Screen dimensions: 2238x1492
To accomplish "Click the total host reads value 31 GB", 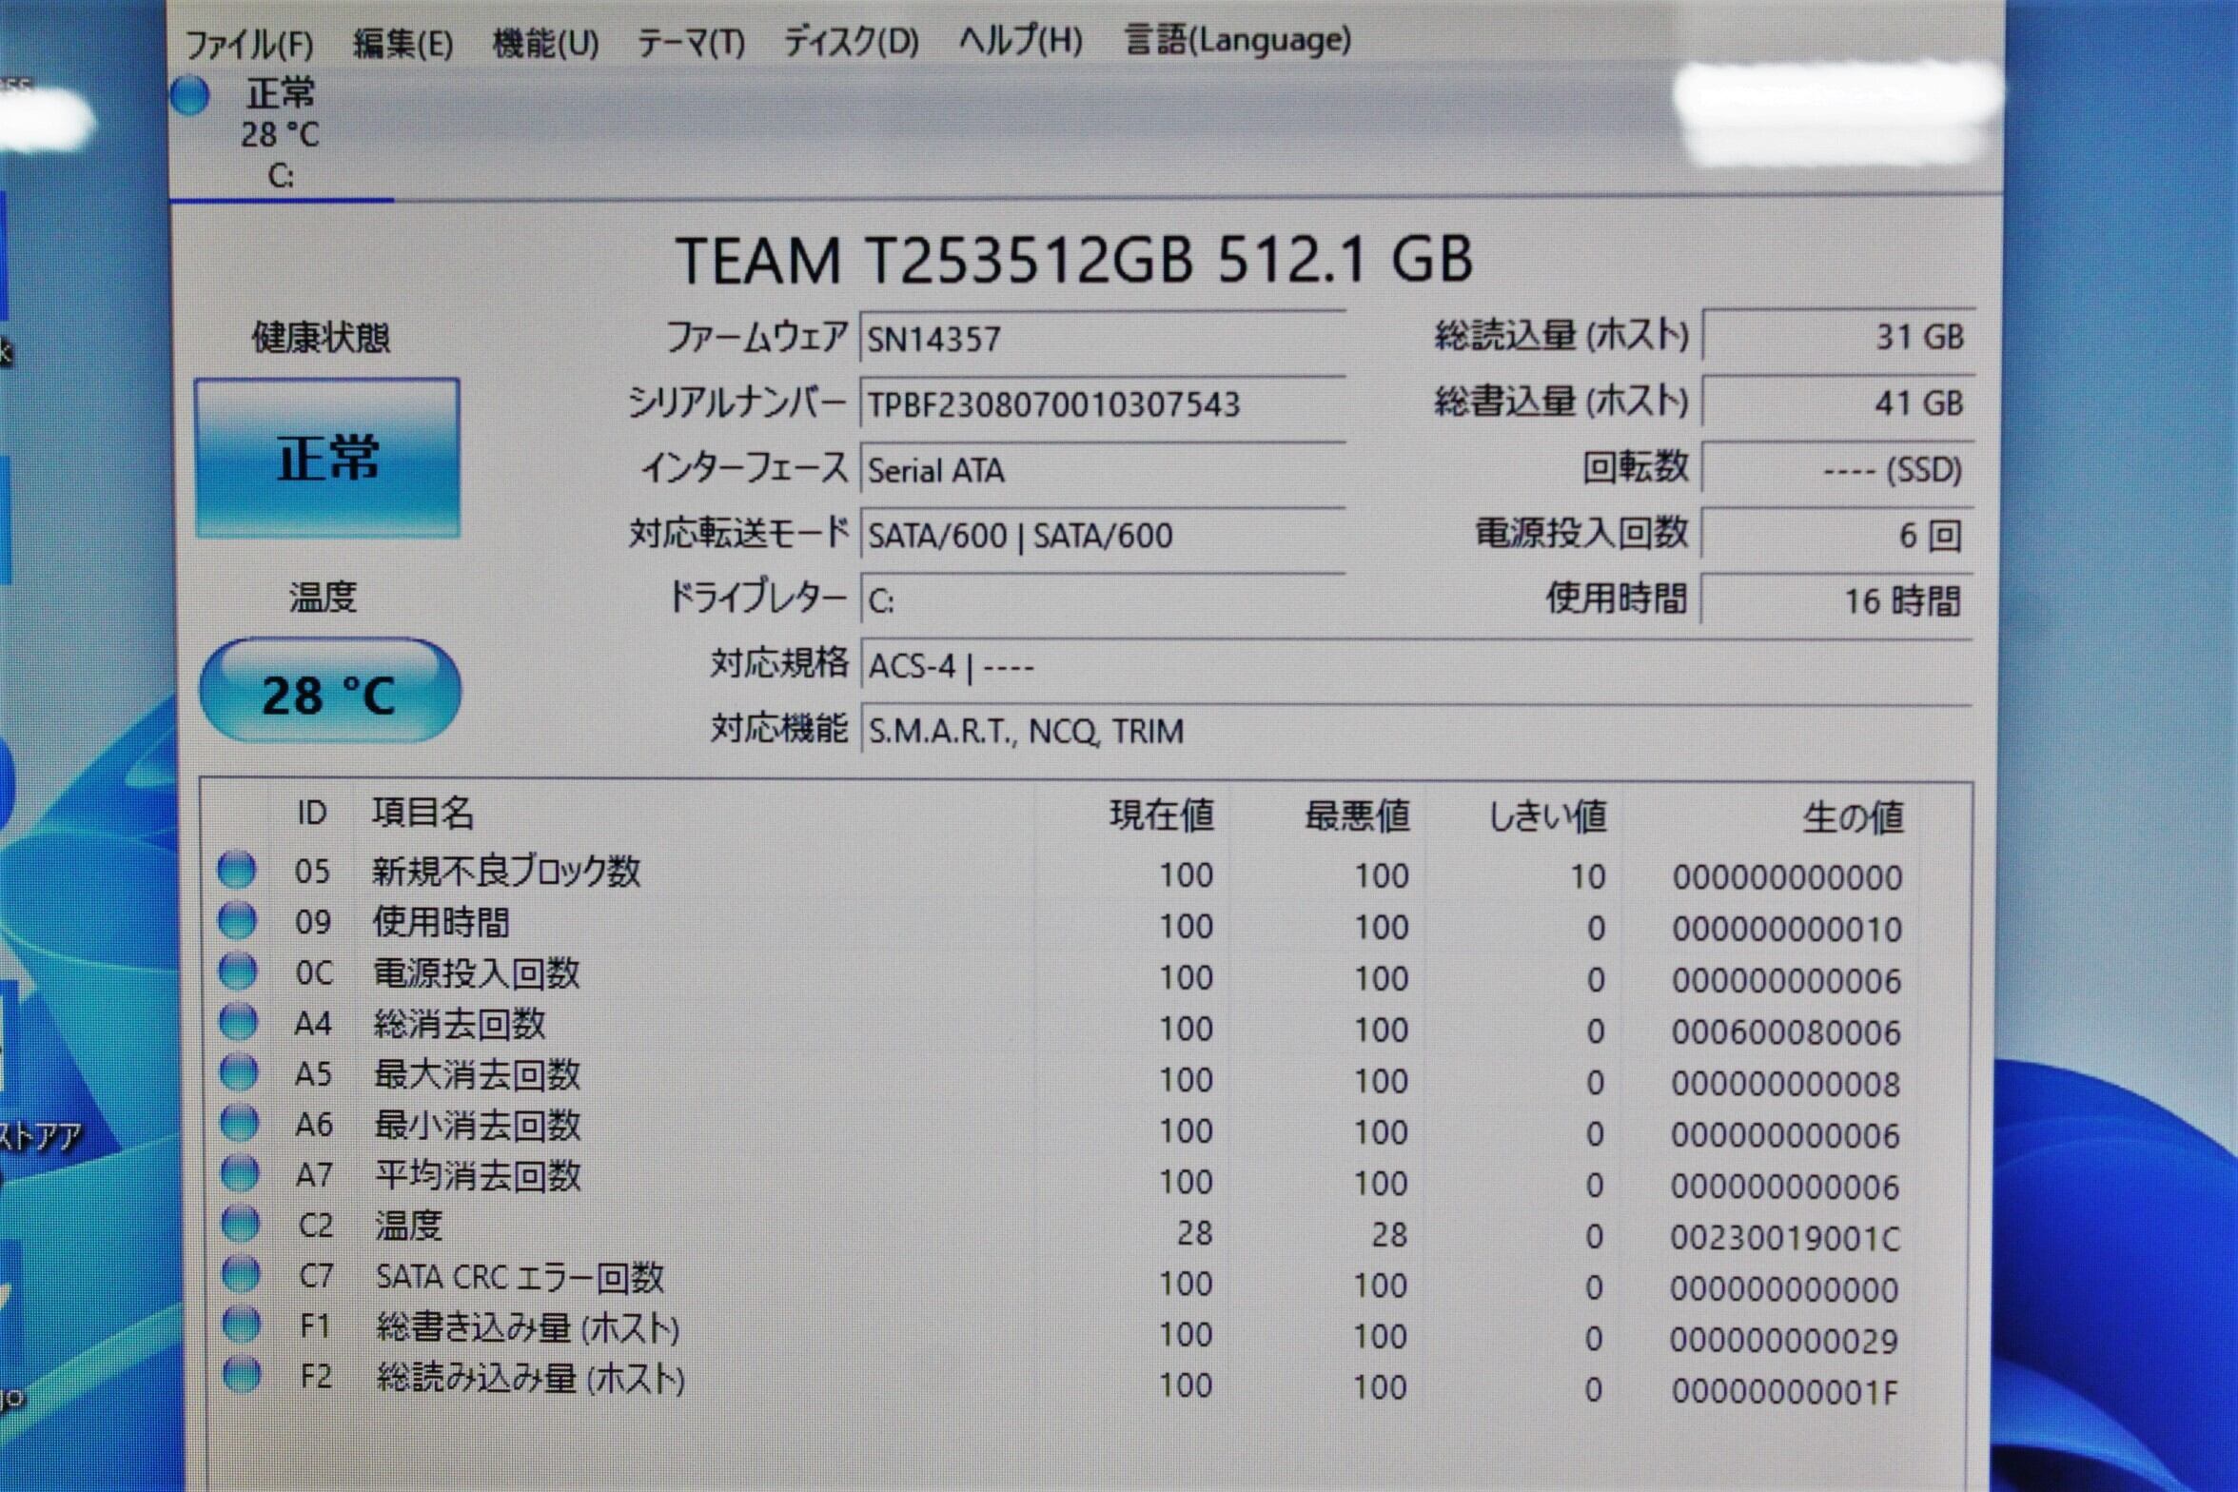I will [x=1838, y=337].
